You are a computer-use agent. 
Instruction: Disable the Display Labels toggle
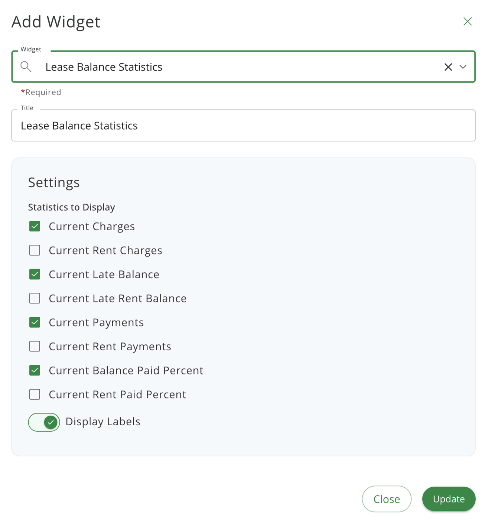click(x=44, y=422)
